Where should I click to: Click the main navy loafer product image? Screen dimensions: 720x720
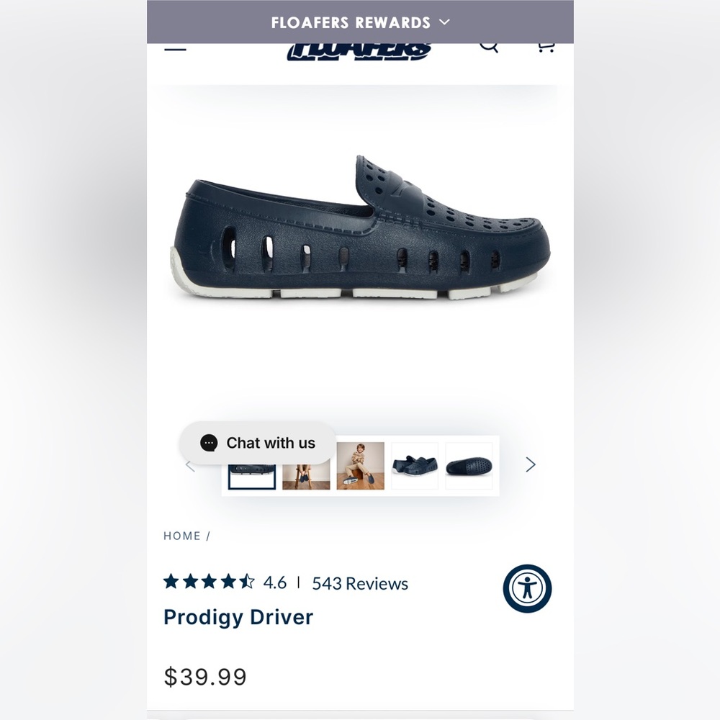click(x=361, y=228)
